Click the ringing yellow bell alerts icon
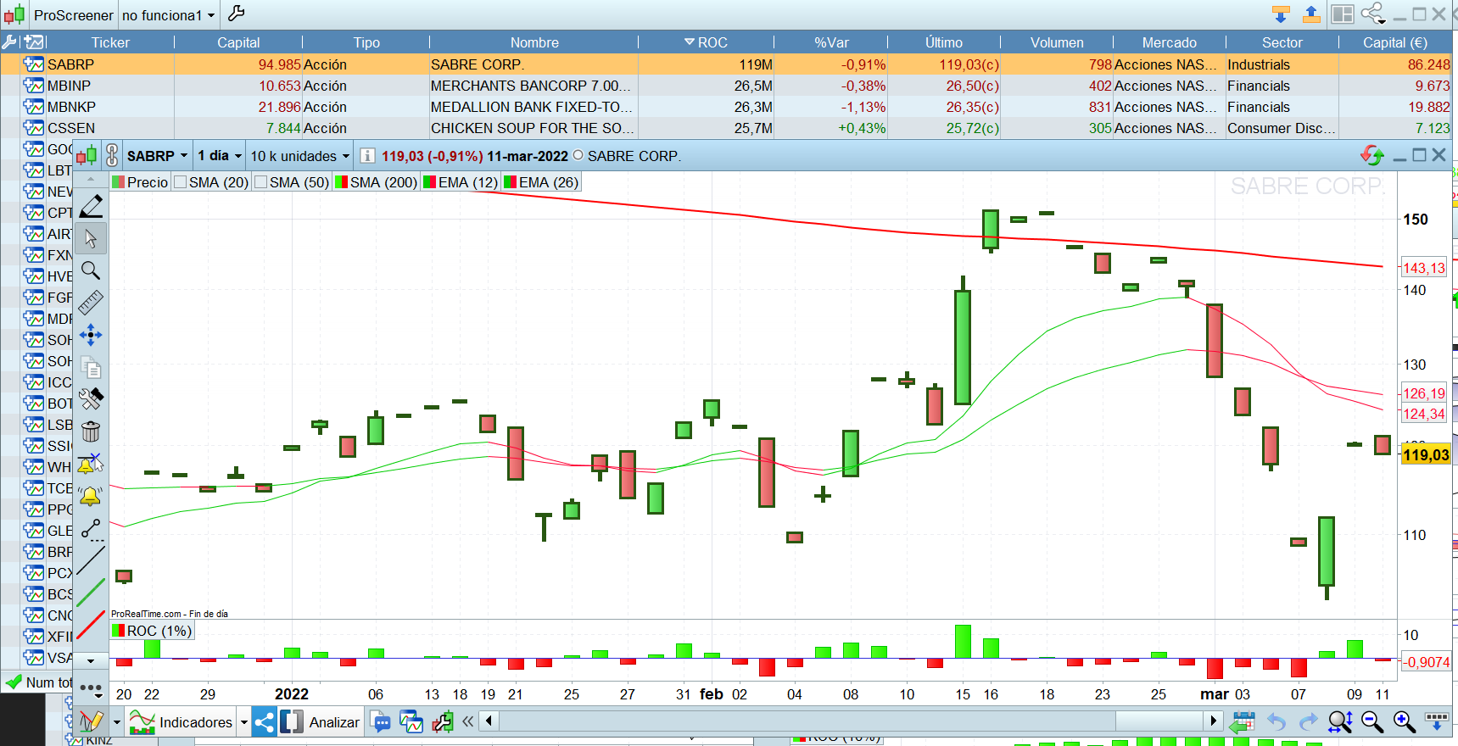 pos(91,496)
